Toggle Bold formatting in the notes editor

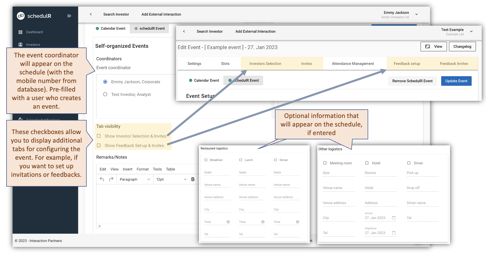[193, 179]
